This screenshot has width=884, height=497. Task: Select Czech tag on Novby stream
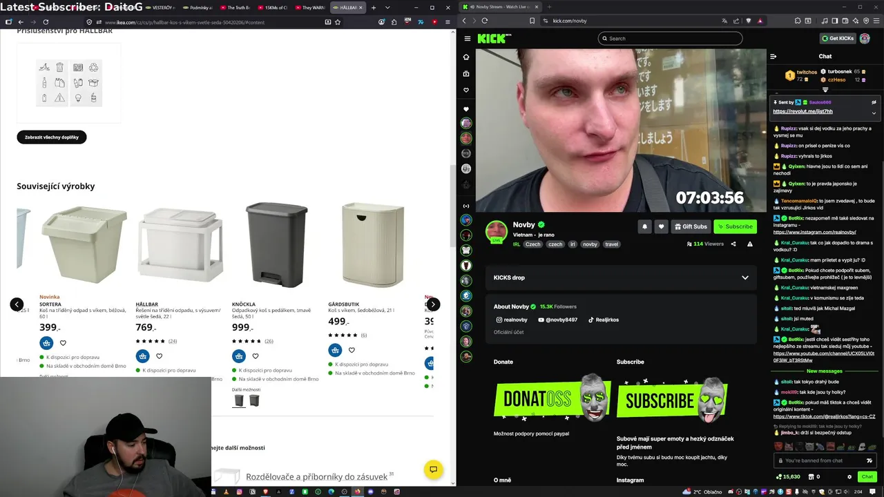pyautogui.click(x=532, y=244)
